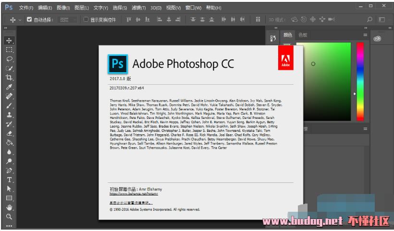The image size is (394, 231).
Task: Select the History Brush tool
Action: point(9,124)
